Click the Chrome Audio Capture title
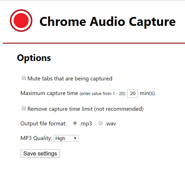 [107, 21]
